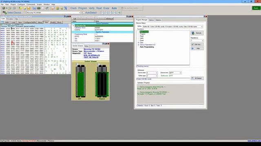Click the yellow open-project icon left of floppy
Viewport: 261px width, 146px height.
point(24,8)
